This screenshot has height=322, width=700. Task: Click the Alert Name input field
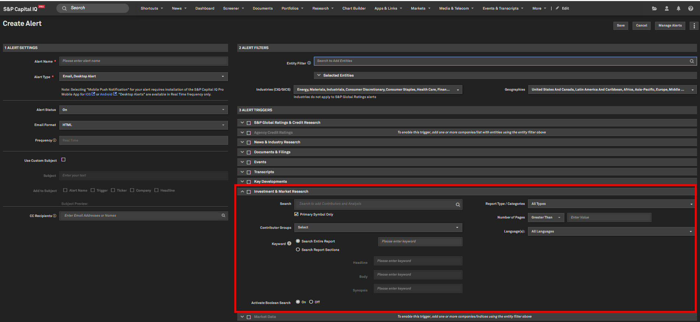(x=143, y=61)
